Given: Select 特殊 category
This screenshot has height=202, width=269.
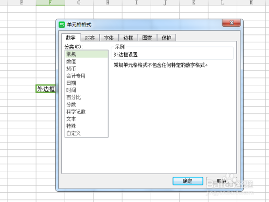Looking at the screenshot, I should coord(87,126).
